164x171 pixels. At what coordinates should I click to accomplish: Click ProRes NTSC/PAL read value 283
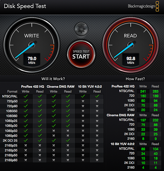[155, 91]
